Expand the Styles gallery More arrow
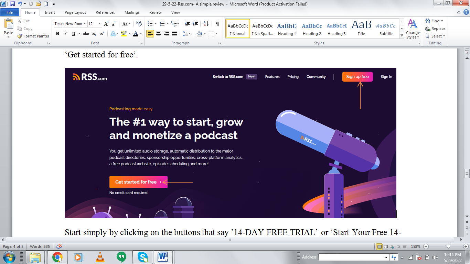This screenshot has height=264, width=470. coord(402,36)
